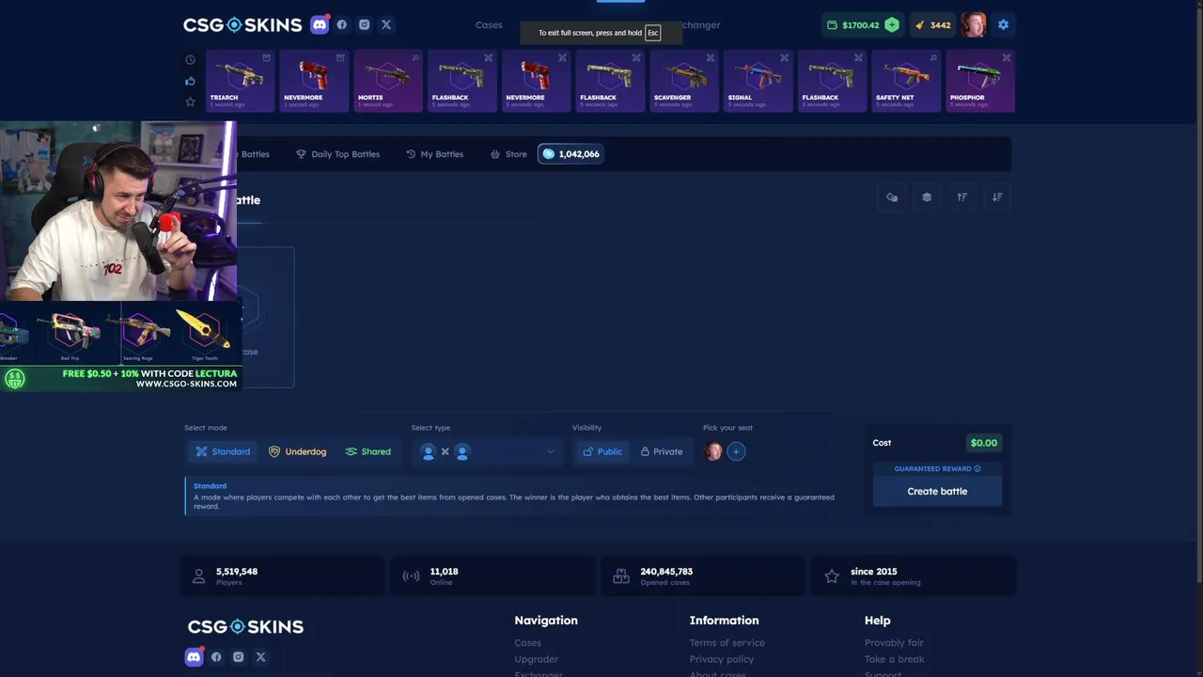Show favorite drops with the star icon
This screenshot has width=1203, height=677.
point(190,102)
